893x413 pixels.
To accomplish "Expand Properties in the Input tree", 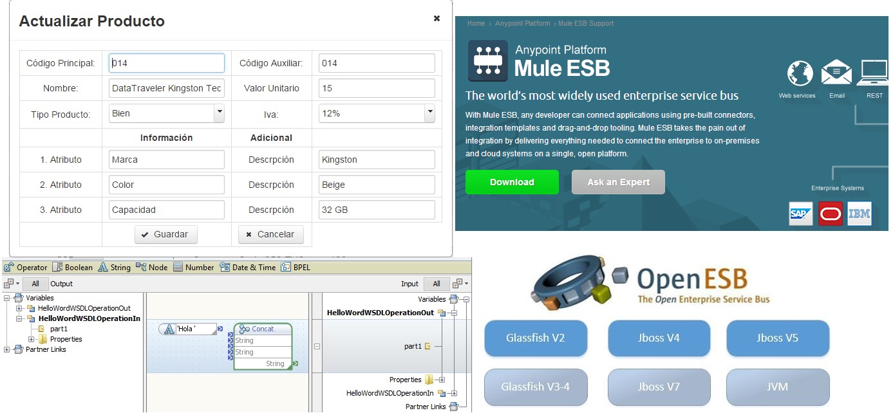I will [x=442, y=380].
